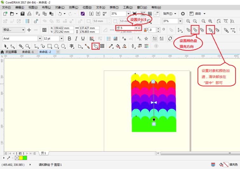This screenshot has height=169, width=240.
Task: Click the Save icon in the standard toolbar
Action: [23, 14]
